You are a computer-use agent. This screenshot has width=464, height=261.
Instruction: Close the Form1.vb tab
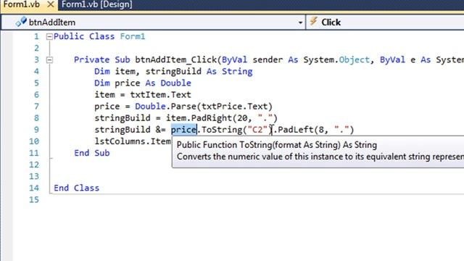[51, 4]
